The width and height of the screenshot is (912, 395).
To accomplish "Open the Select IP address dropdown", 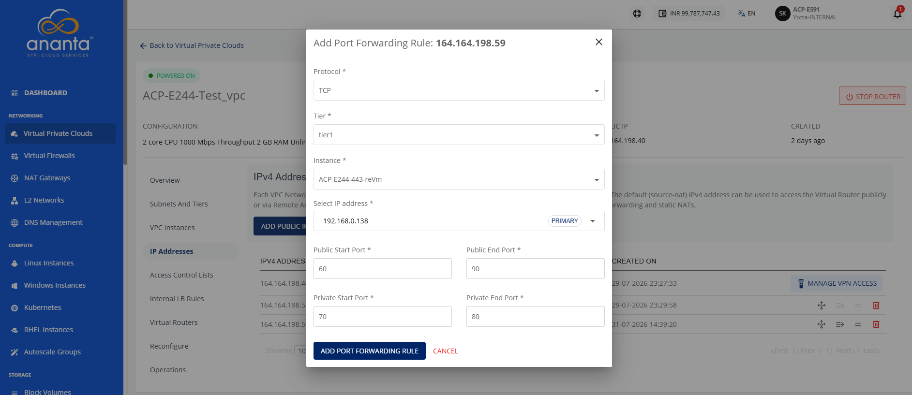I will tap(459, 221).
